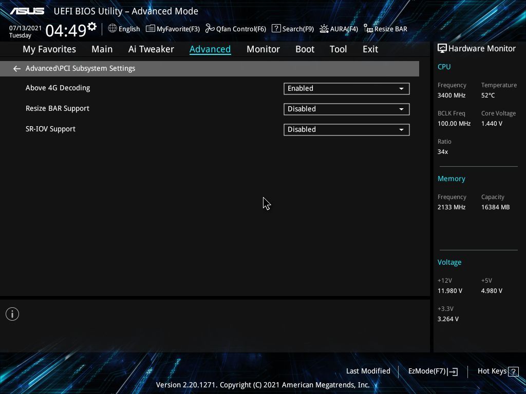
Task: Go to the Exit tab
Action: [x=370, y=49]
